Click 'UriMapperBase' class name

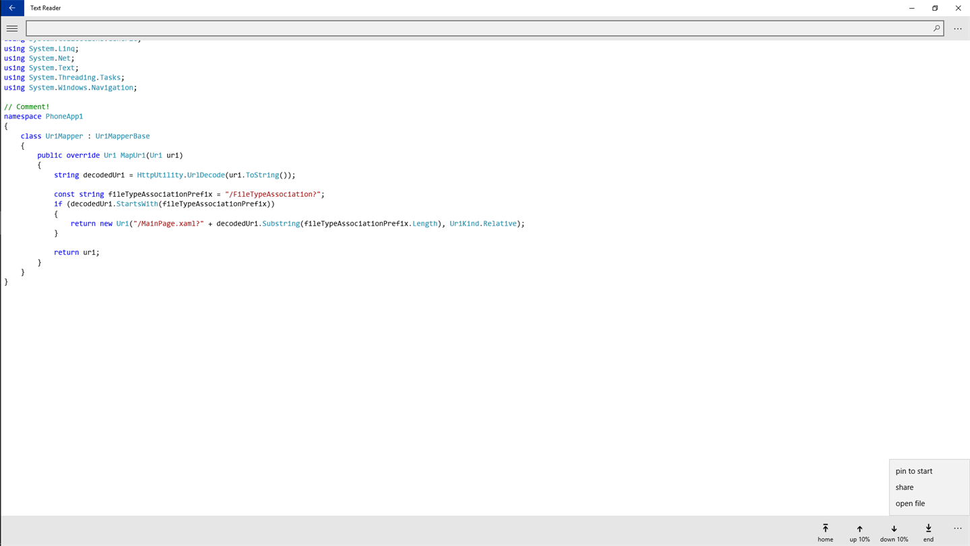[x=123, y=136]
